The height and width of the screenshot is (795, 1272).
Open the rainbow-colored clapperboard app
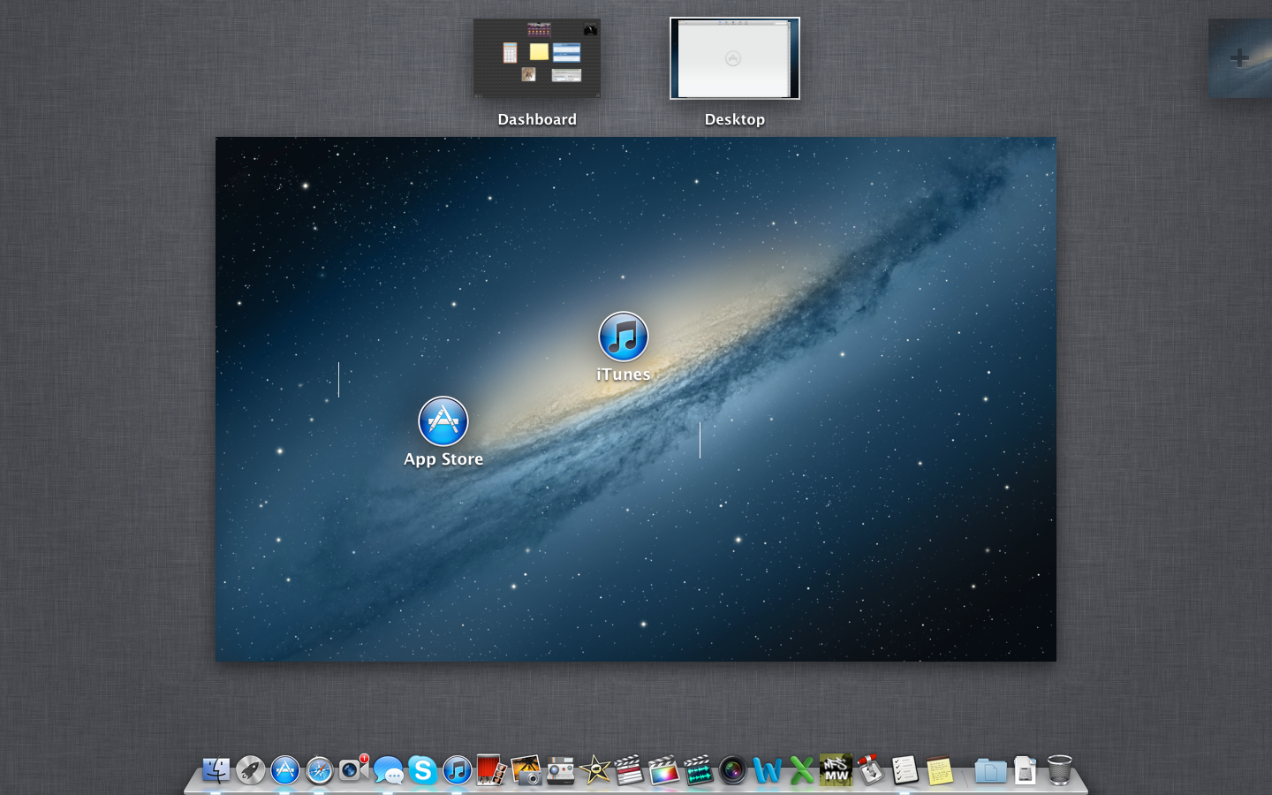click(x=663, y=770)
